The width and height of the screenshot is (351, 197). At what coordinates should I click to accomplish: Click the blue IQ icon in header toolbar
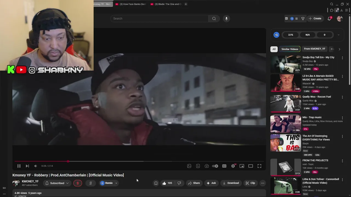tap(292, 19)
